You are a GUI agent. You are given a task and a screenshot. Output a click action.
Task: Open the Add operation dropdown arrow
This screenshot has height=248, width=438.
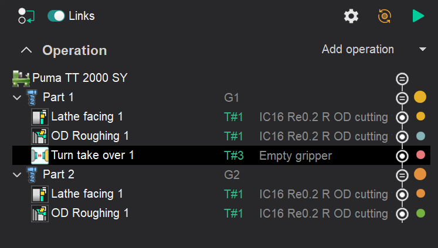tap(423, 50)
